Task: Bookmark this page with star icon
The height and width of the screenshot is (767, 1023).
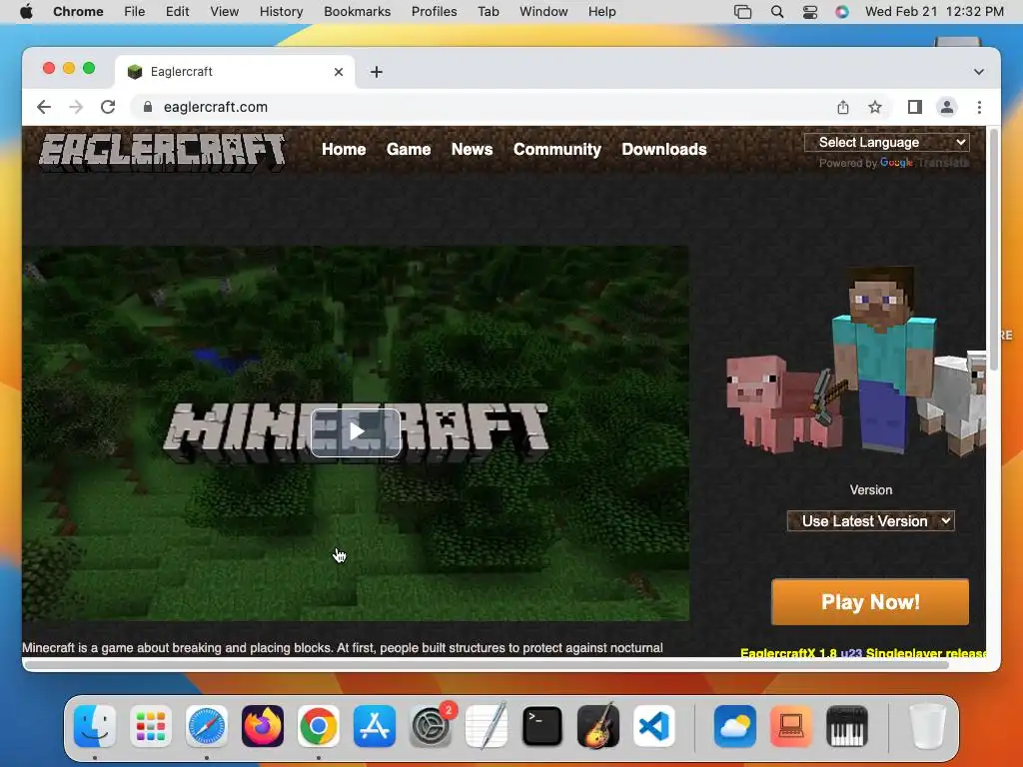Action: coord(875,107)
